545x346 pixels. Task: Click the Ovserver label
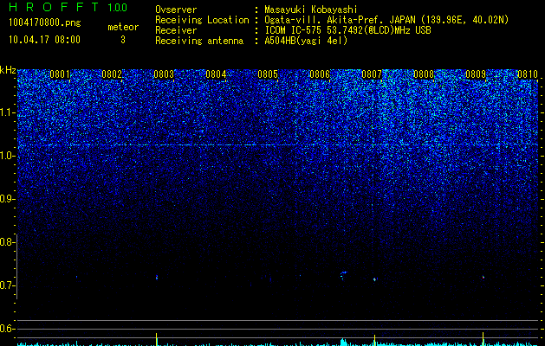pos(176,10)
